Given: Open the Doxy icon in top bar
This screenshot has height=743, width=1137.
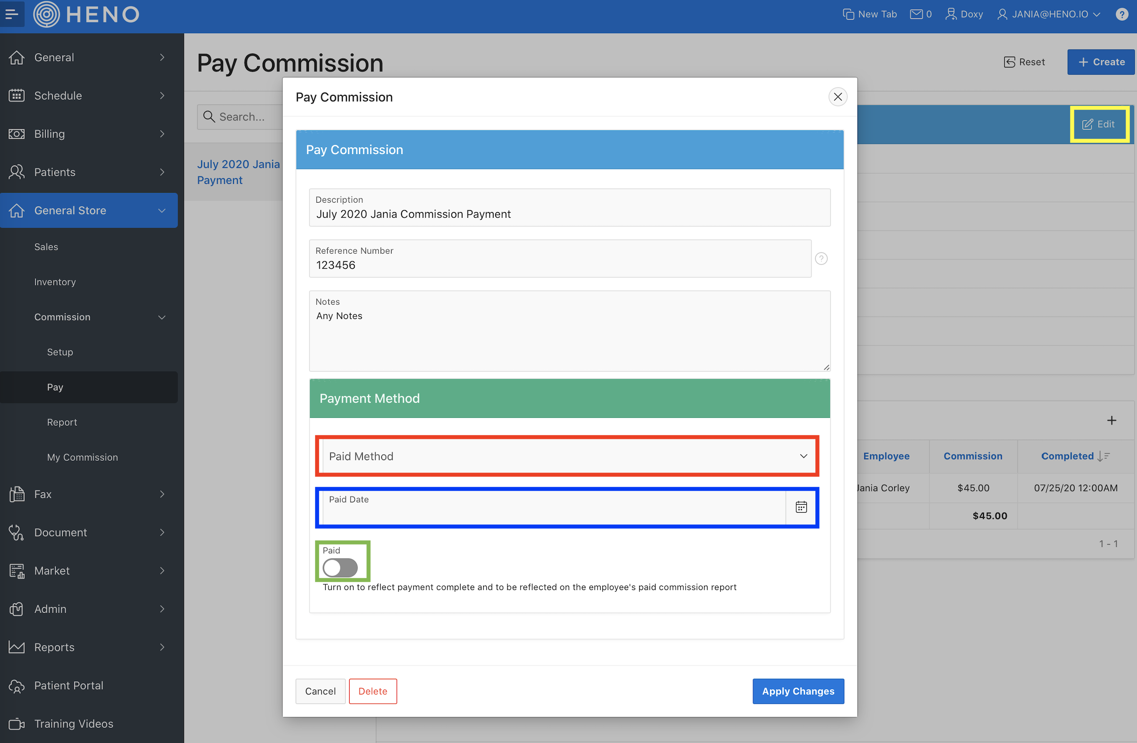Looking at the screenshot, I should coord(951,14).
